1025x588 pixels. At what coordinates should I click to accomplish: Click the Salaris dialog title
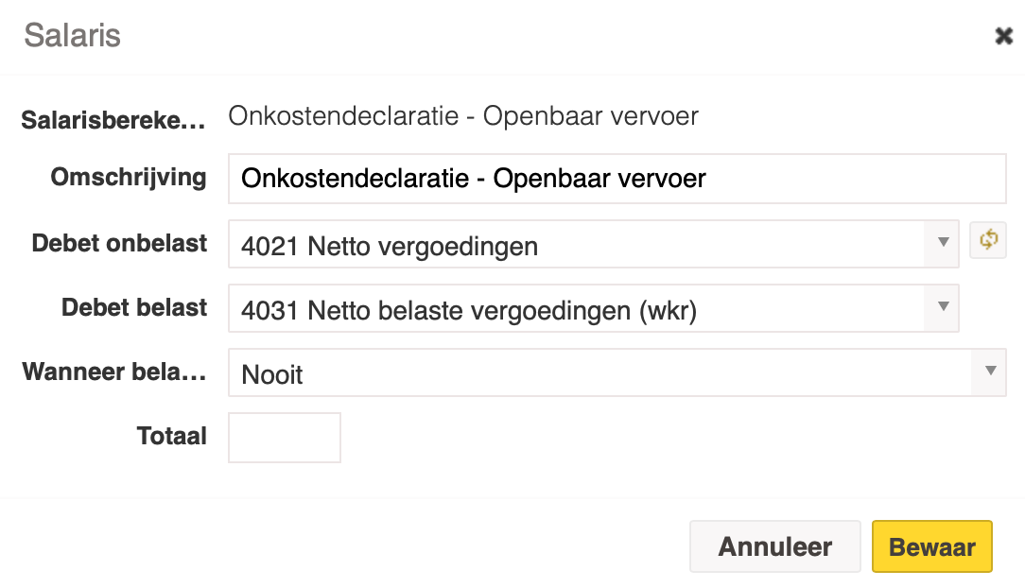coord(73,35)
